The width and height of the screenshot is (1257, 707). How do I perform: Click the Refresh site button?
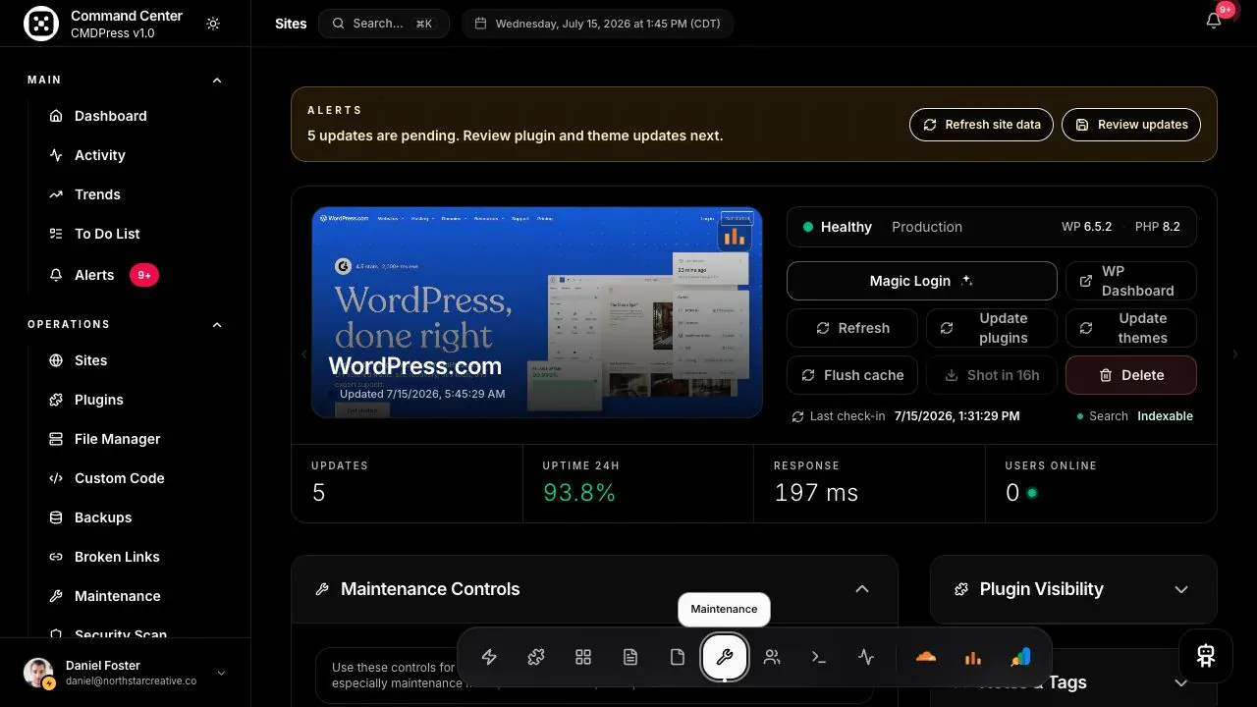pos(852,328)
